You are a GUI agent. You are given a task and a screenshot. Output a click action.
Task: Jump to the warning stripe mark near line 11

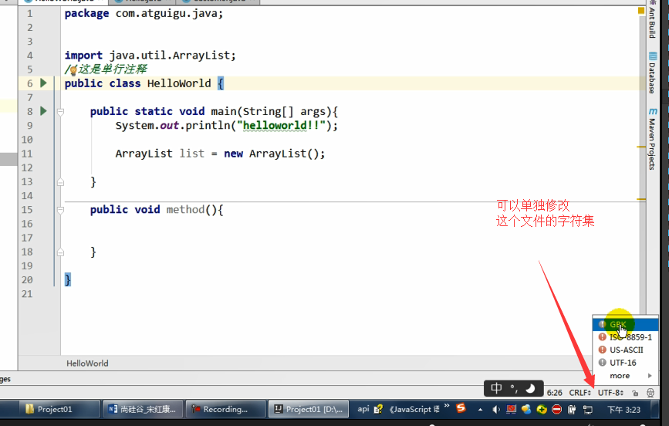(x=641, y=147)
